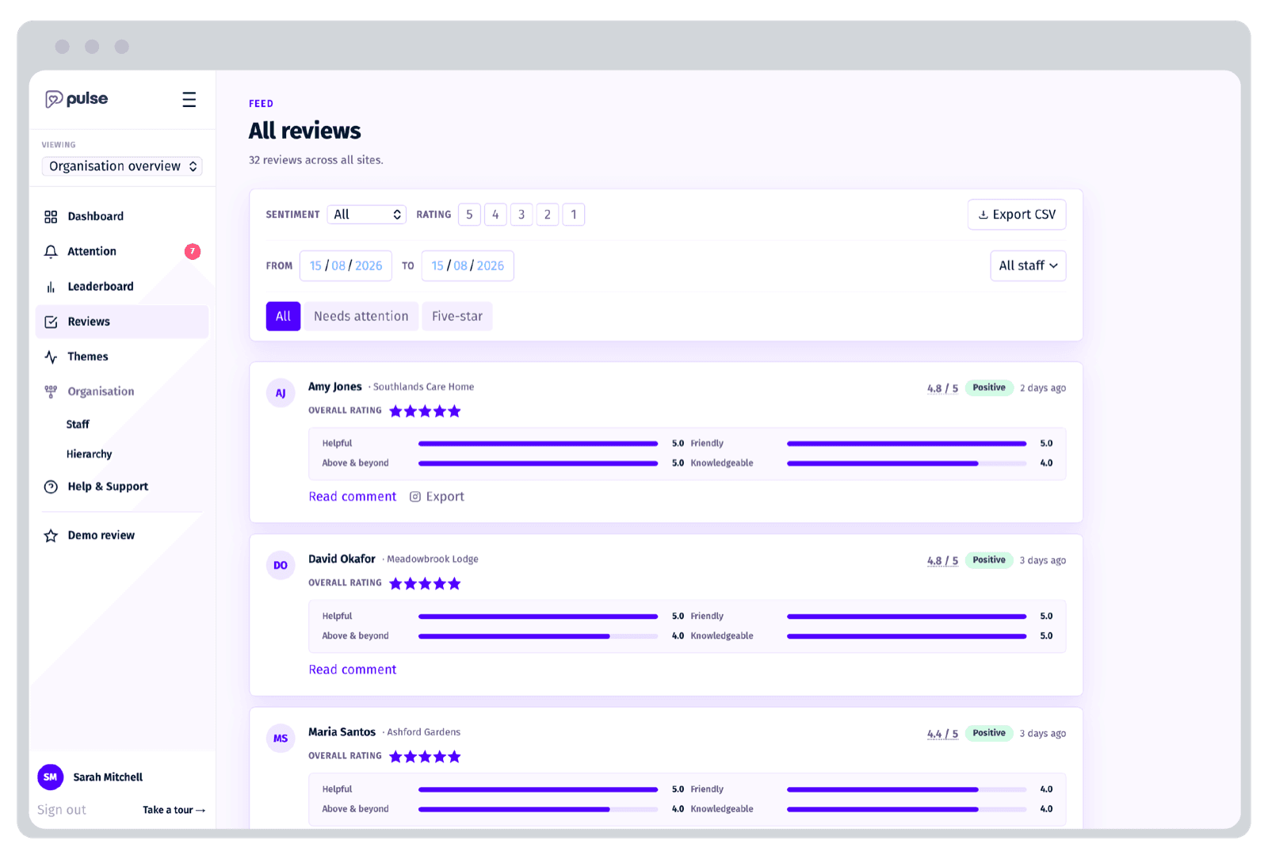Open the All staff dropdown

[x=1028, y=265]
